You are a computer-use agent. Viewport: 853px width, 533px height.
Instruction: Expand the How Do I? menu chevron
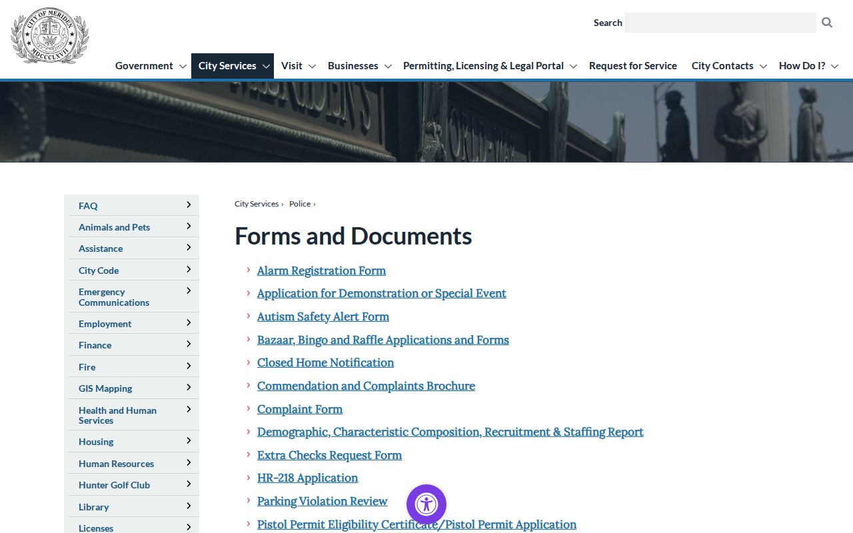coord(834,66)
